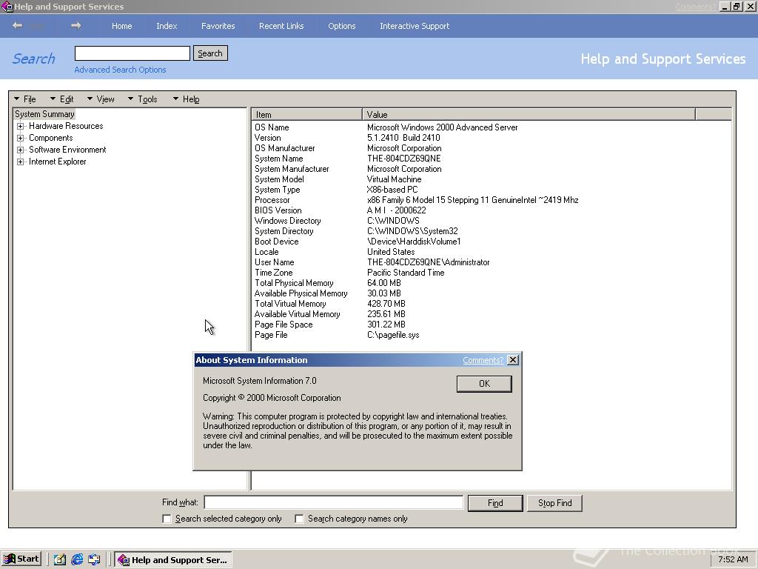
Task: Open the Start menu
Action: [21, 559]
